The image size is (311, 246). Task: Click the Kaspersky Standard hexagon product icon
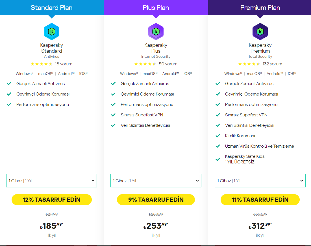[51, 32]
